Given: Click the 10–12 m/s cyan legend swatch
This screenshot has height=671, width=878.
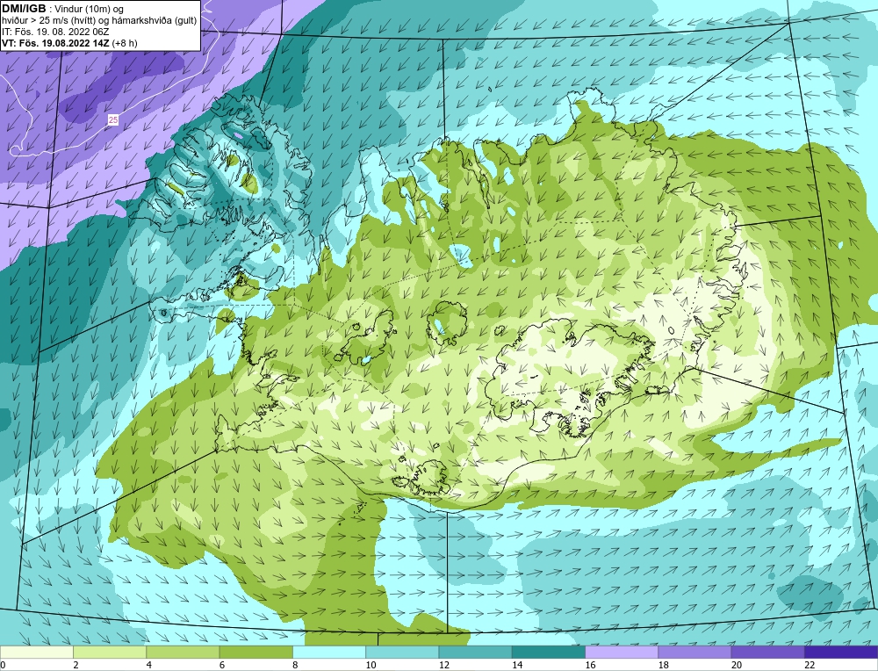Looking at the screenshot, I should click(x=402, y=653).
